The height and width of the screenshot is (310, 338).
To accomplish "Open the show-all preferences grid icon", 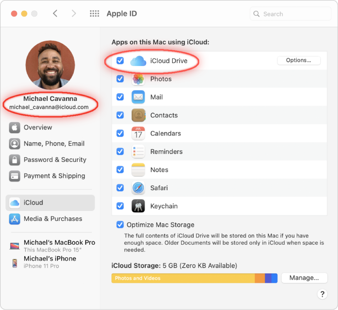I will [94, 14].
